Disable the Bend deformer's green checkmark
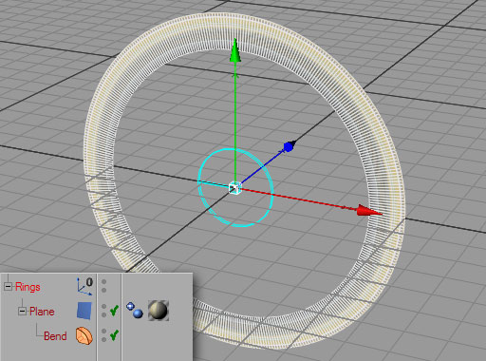The width and height of the screenshot is (486, 361). [x=114, y=335]
